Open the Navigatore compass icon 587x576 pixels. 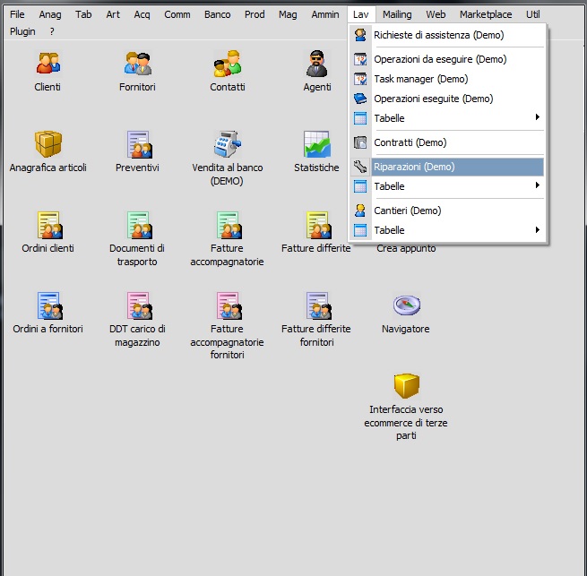[407, 305]
